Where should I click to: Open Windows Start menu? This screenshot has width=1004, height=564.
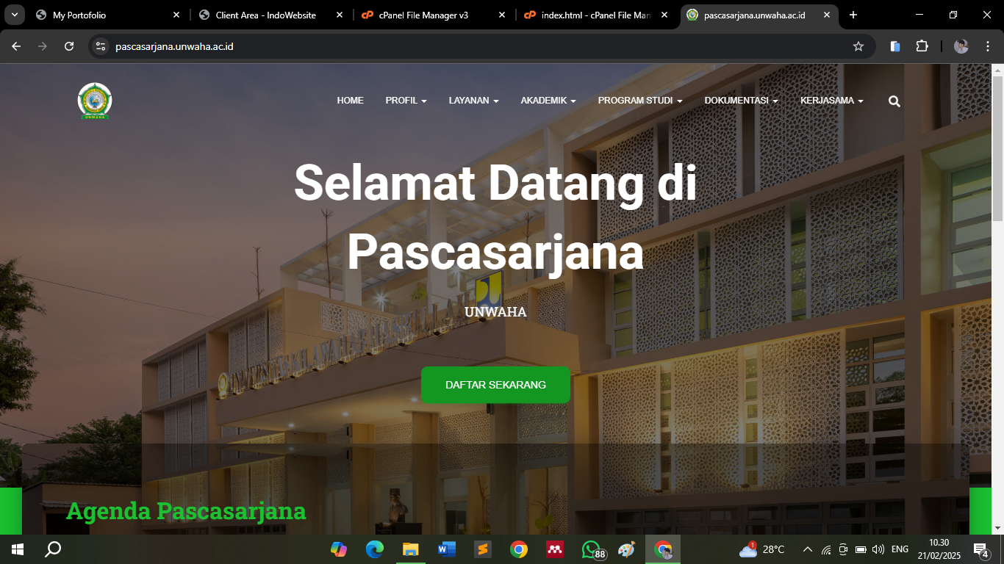pos(18,549)
